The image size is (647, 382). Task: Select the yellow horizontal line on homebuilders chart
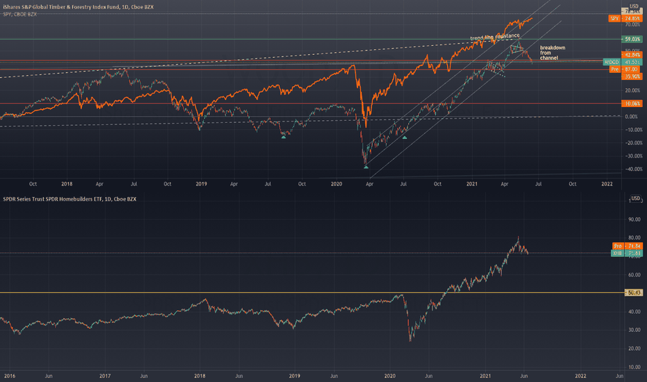312,293
